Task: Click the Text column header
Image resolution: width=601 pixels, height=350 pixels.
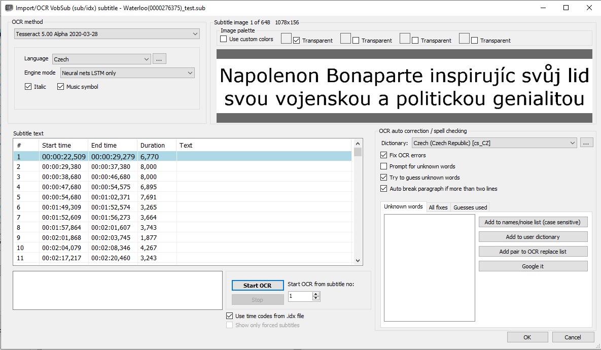Action: (x=264, y=145)
